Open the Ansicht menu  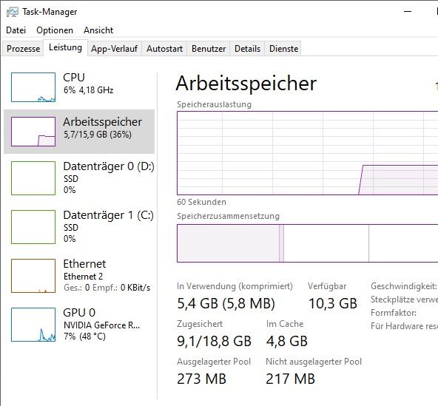(98, 30)
